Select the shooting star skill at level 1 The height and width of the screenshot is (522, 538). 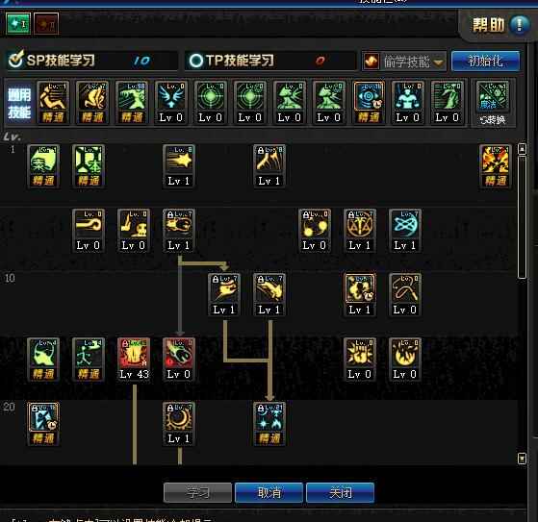point(179,166)
